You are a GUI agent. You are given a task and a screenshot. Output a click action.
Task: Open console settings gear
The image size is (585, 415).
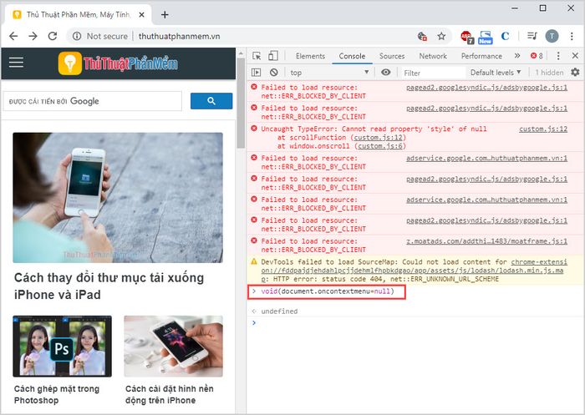click(x=575, y=73)
